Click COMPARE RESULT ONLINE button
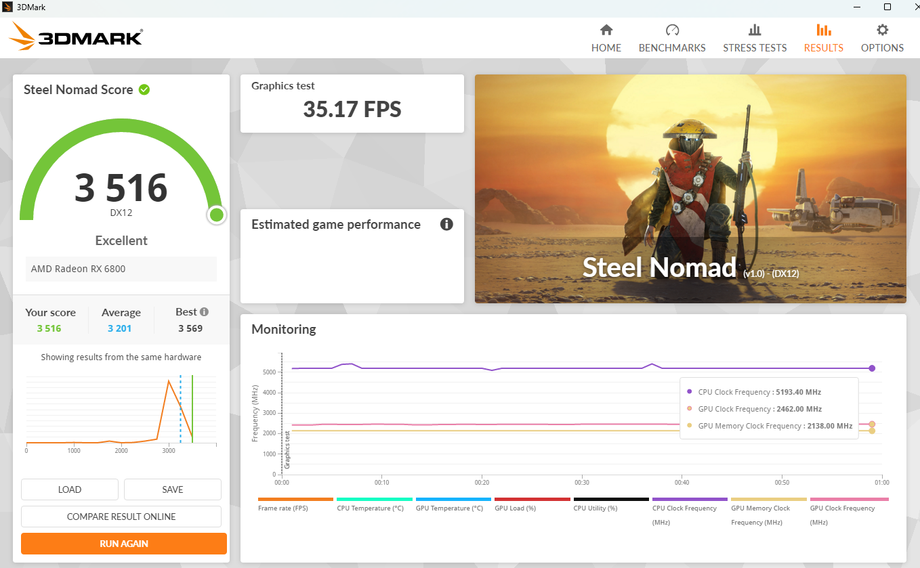The height and width of the screenshot is (568, 920). (121, 517)
